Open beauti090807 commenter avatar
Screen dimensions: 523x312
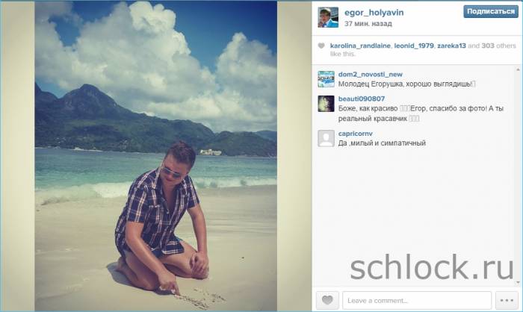pos(326,104)
